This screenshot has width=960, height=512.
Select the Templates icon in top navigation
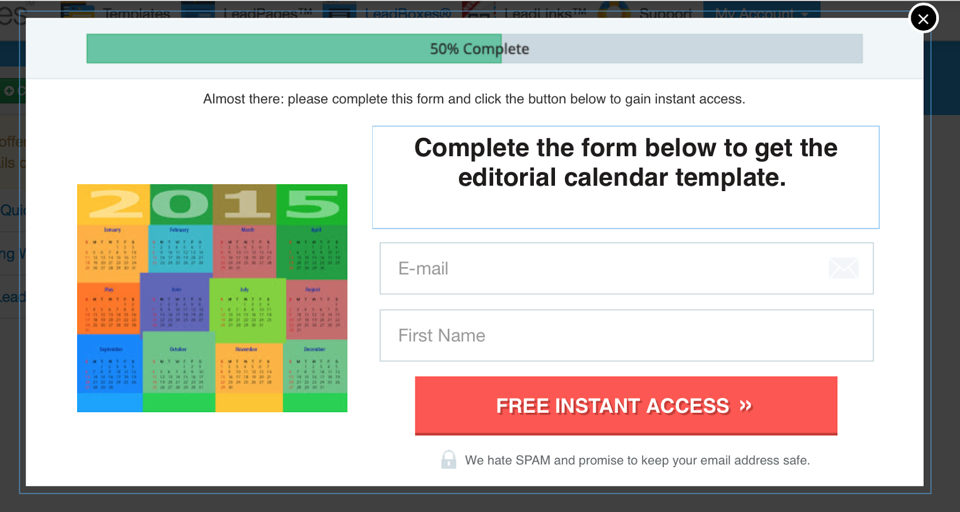pyautogui.click(x=78, y=10)
